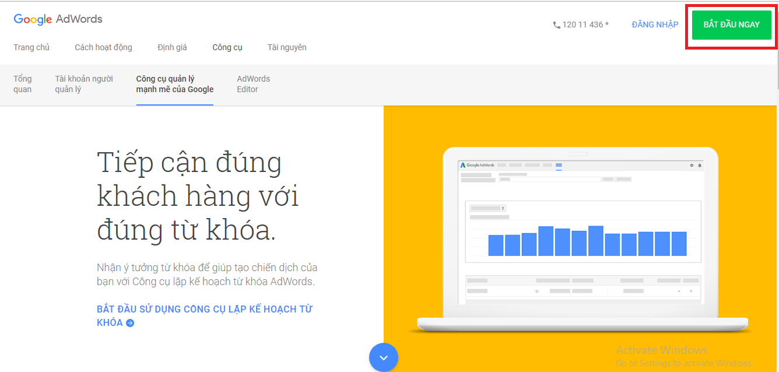Switch to AdWords Editor tab

(x=254, y=84)
